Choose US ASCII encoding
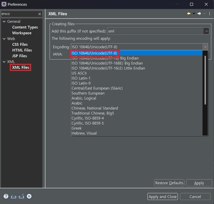 [x=137, y=73]
